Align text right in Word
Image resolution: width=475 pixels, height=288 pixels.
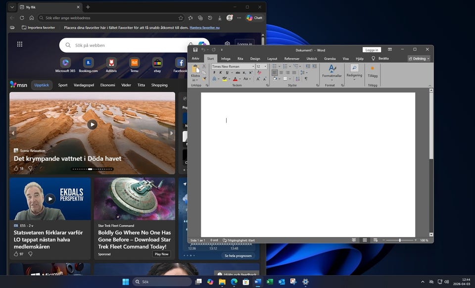coord(287,73)
